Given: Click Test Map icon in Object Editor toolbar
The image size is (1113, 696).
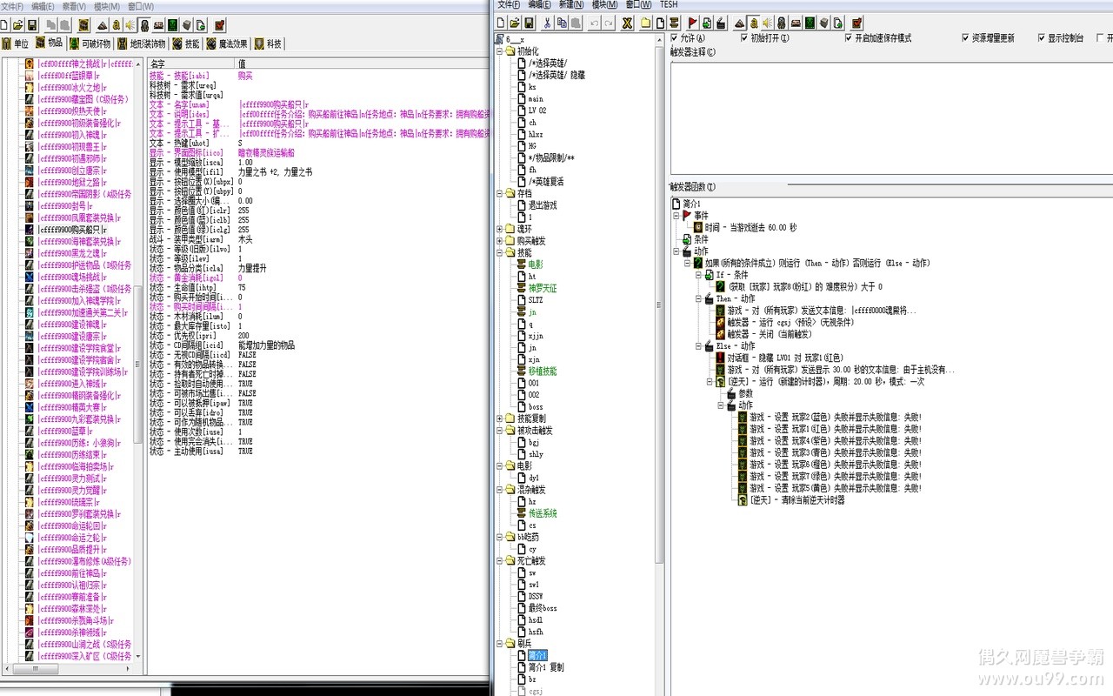Looking at the screenshot, I should click(x=221, y=24).
